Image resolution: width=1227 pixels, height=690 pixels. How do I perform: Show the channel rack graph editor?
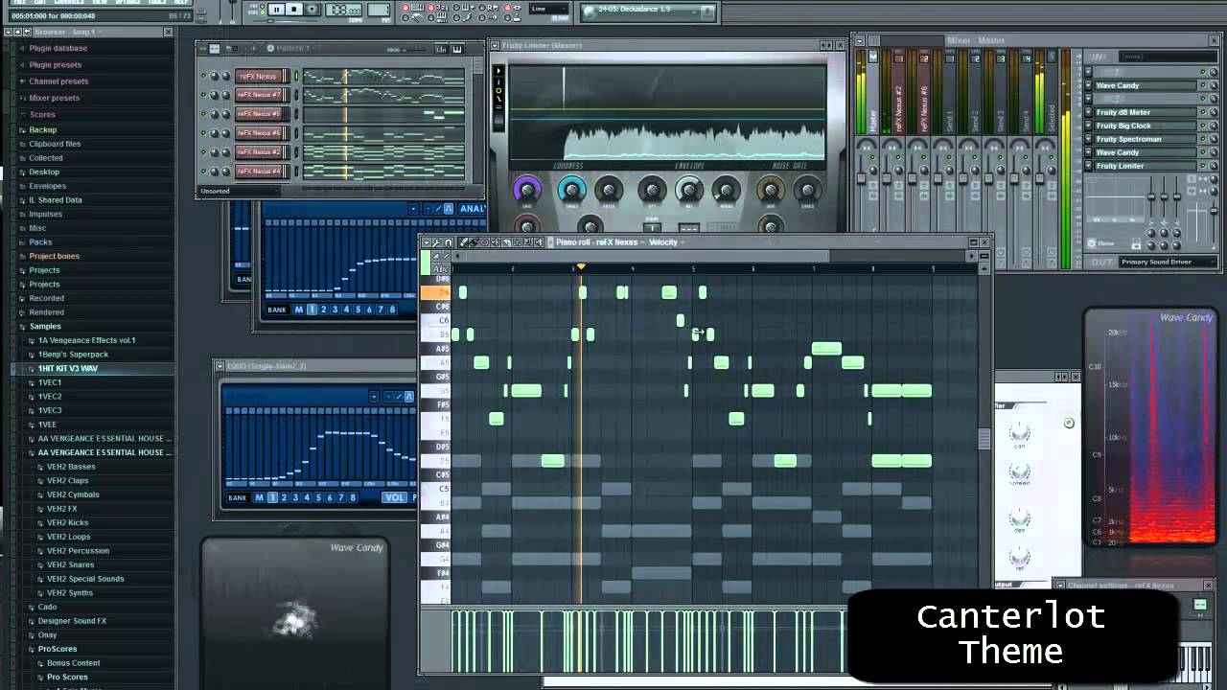click(x=441, y=49)
